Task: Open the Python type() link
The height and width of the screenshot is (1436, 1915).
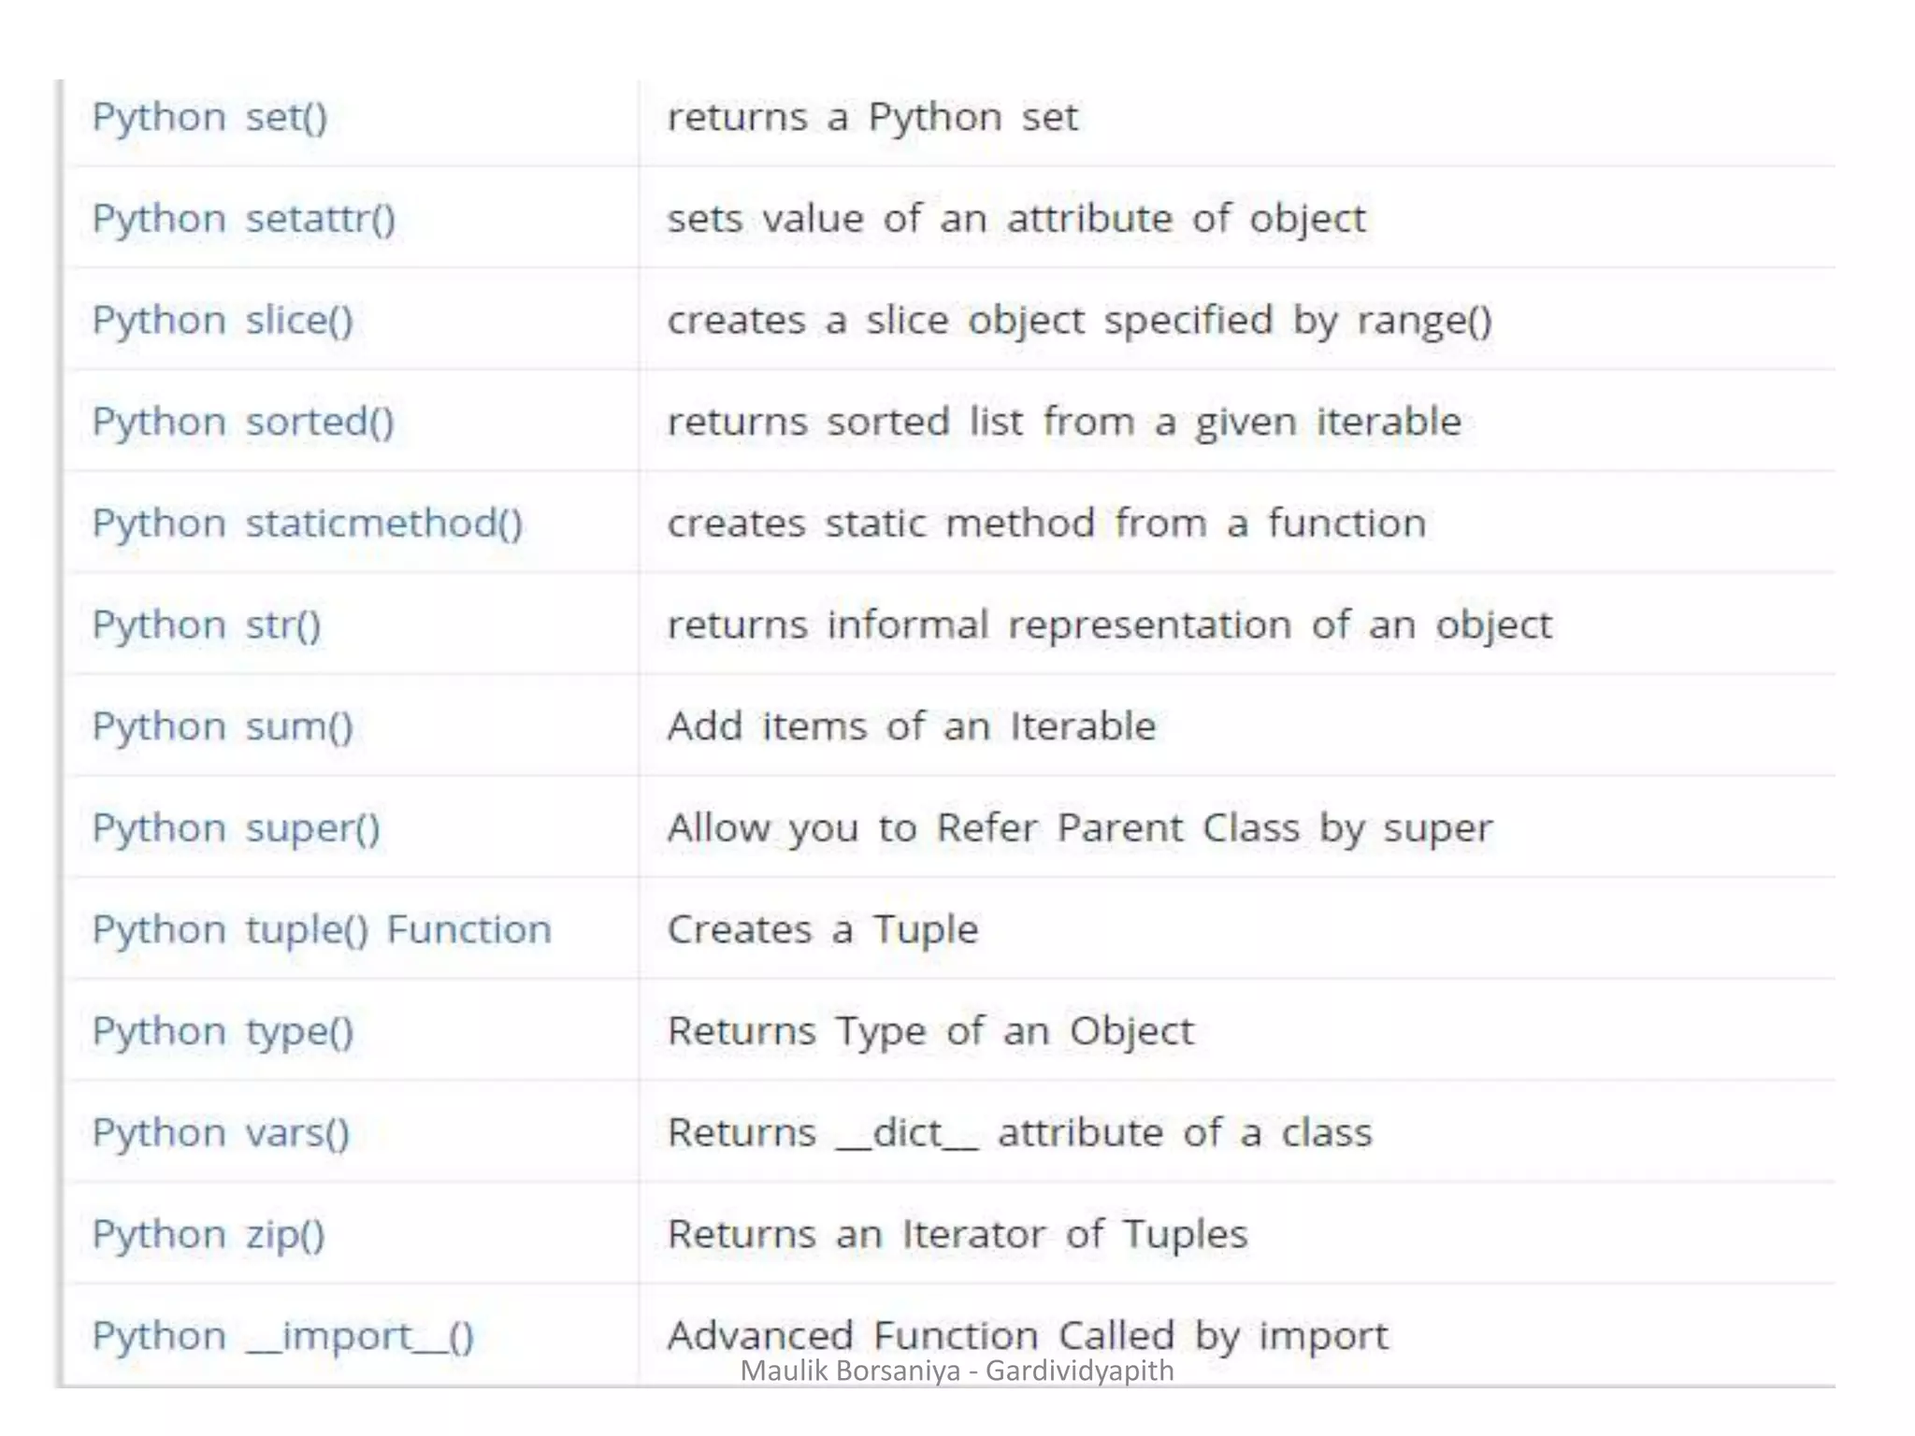Action: [223, 1032]
